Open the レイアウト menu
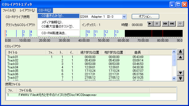Image resolution: width=189 pixels, height=106 pixels. click(x=27, y=10)
